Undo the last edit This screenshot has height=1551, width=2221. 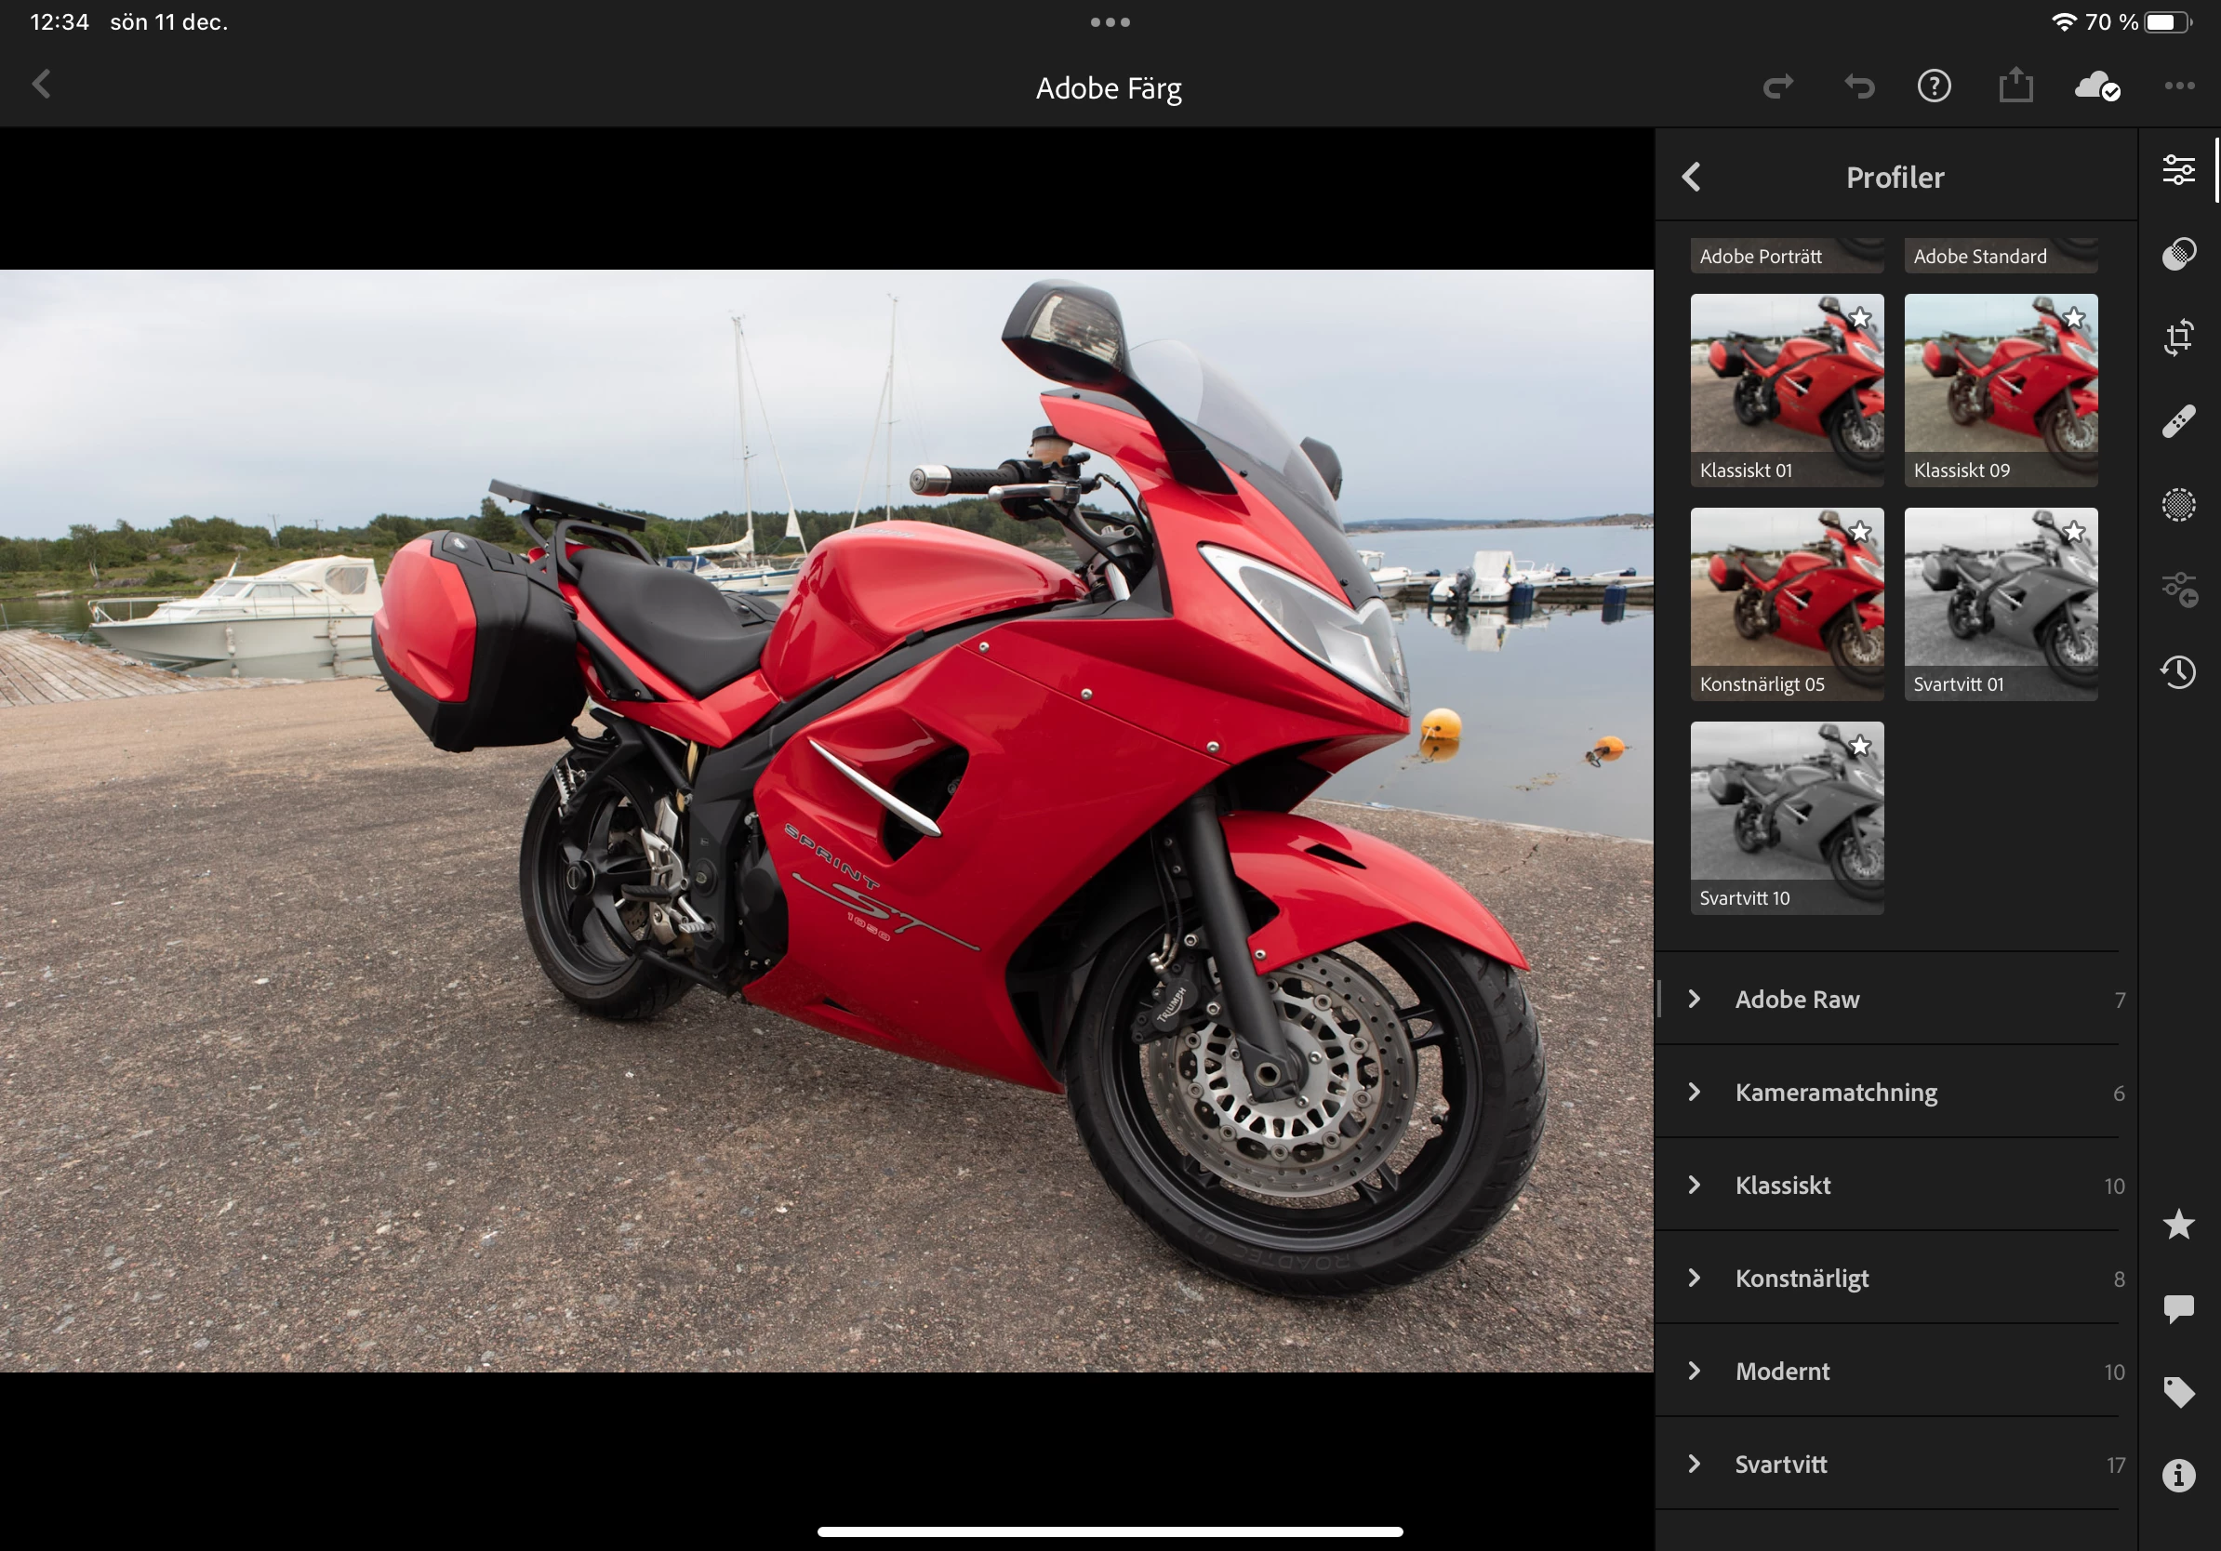tap(1858, 87)
